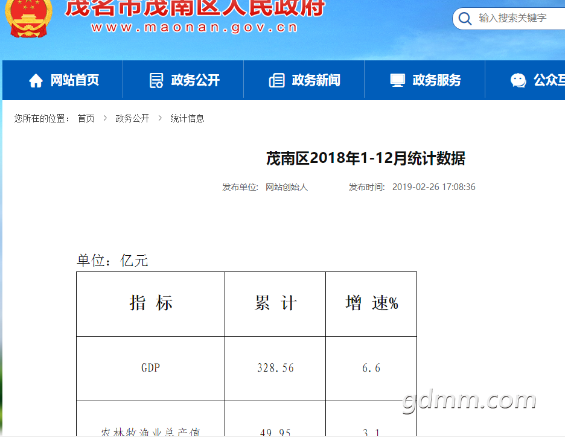Open the 统计信息 breadcrumb link

coord(187,118)
